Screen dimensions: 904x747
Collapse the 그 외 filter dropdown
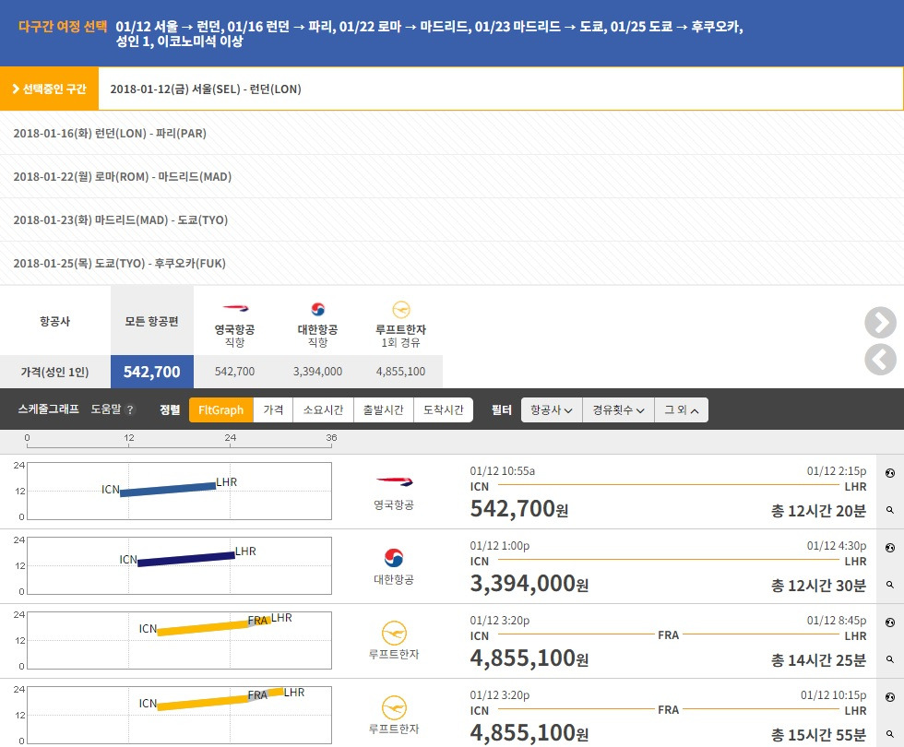[x=681, y=409]
